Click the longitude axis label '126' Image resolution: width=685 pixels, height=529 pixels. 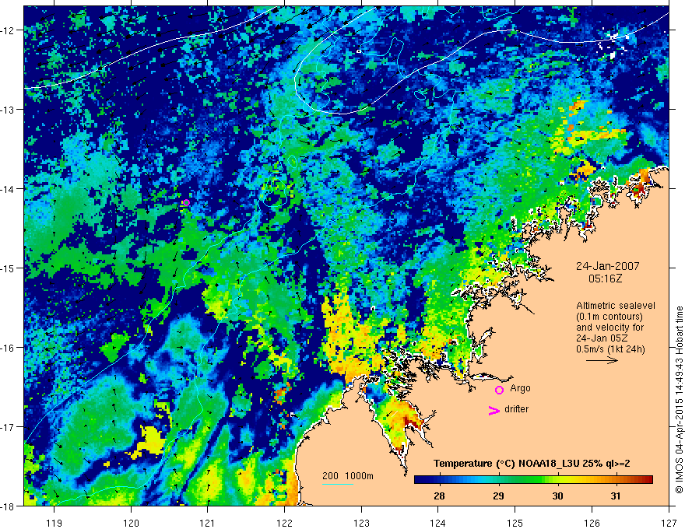click(592, 523)
